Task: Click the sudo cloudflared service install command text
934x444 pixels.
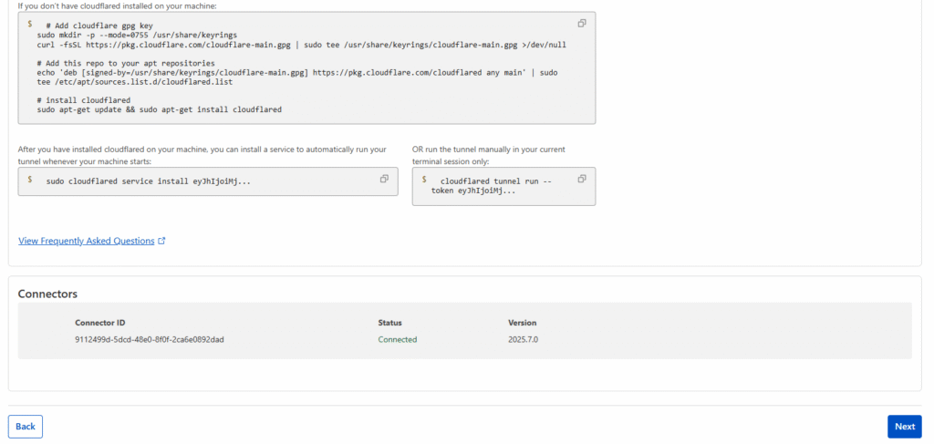Action: point(149,181)
